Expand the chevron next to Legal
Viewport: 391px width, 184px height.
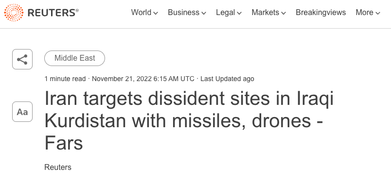click(x=239, y=13)
